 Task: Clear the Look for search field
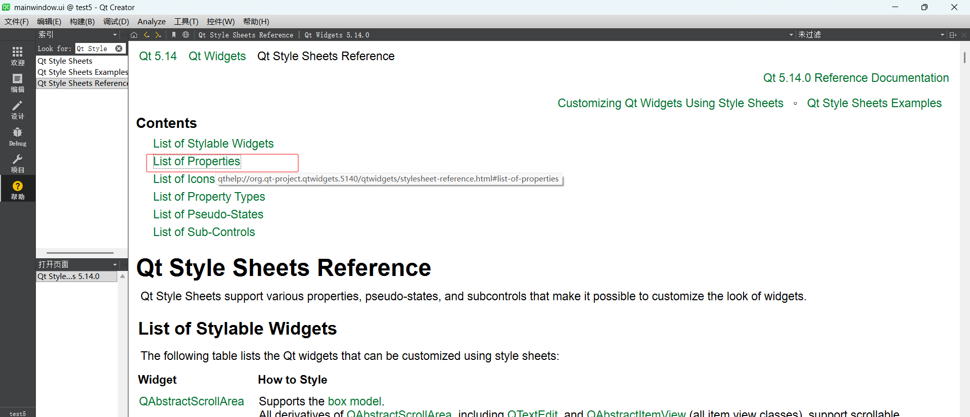tap(119, 49)
